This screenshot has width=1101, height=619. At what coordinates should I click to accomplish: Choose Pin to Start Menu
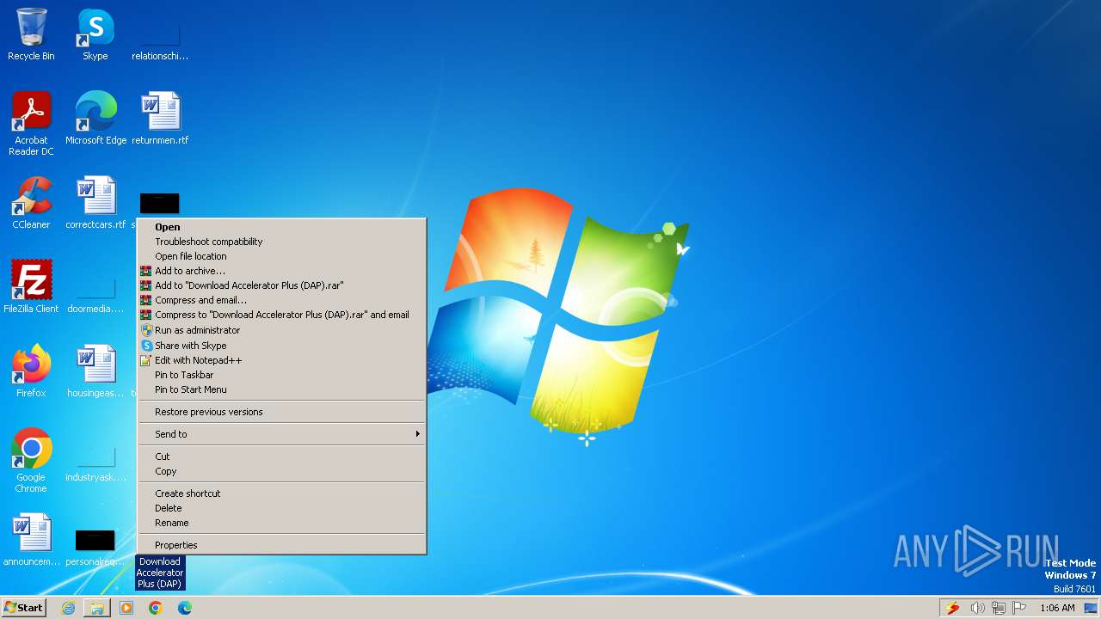click(282, 389)
